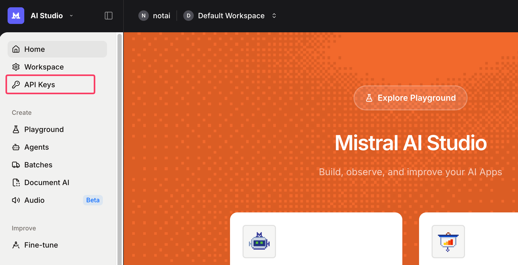Click the Mistral AI Studio logo
Viewport: 518px width, 265px height.
pos(16,15)
